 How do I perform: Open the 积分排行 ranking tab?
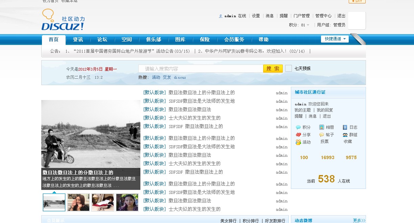tap(251, 221)
